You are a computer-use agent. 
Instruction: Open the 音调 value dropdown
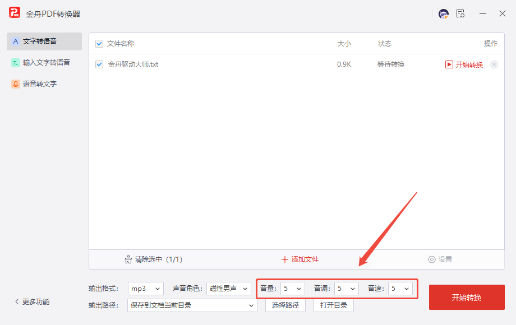coord(347,289)
